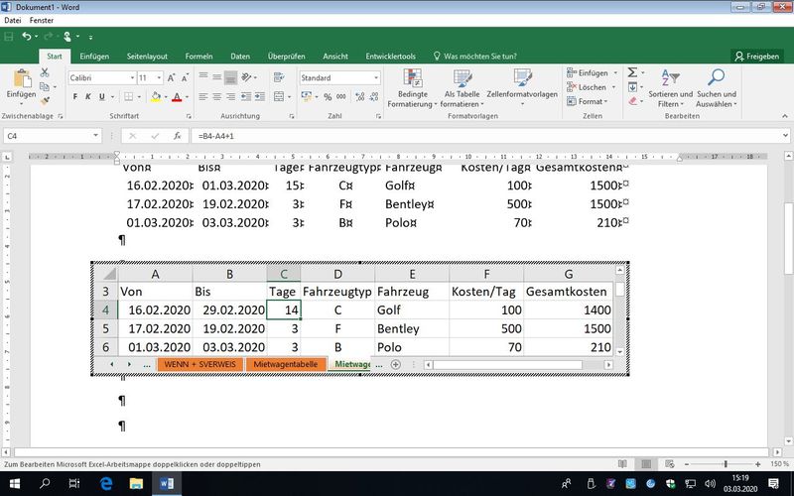
Task: Toggle italic formatting (K)
Action: pyautogui.click(x=88, y=97)
